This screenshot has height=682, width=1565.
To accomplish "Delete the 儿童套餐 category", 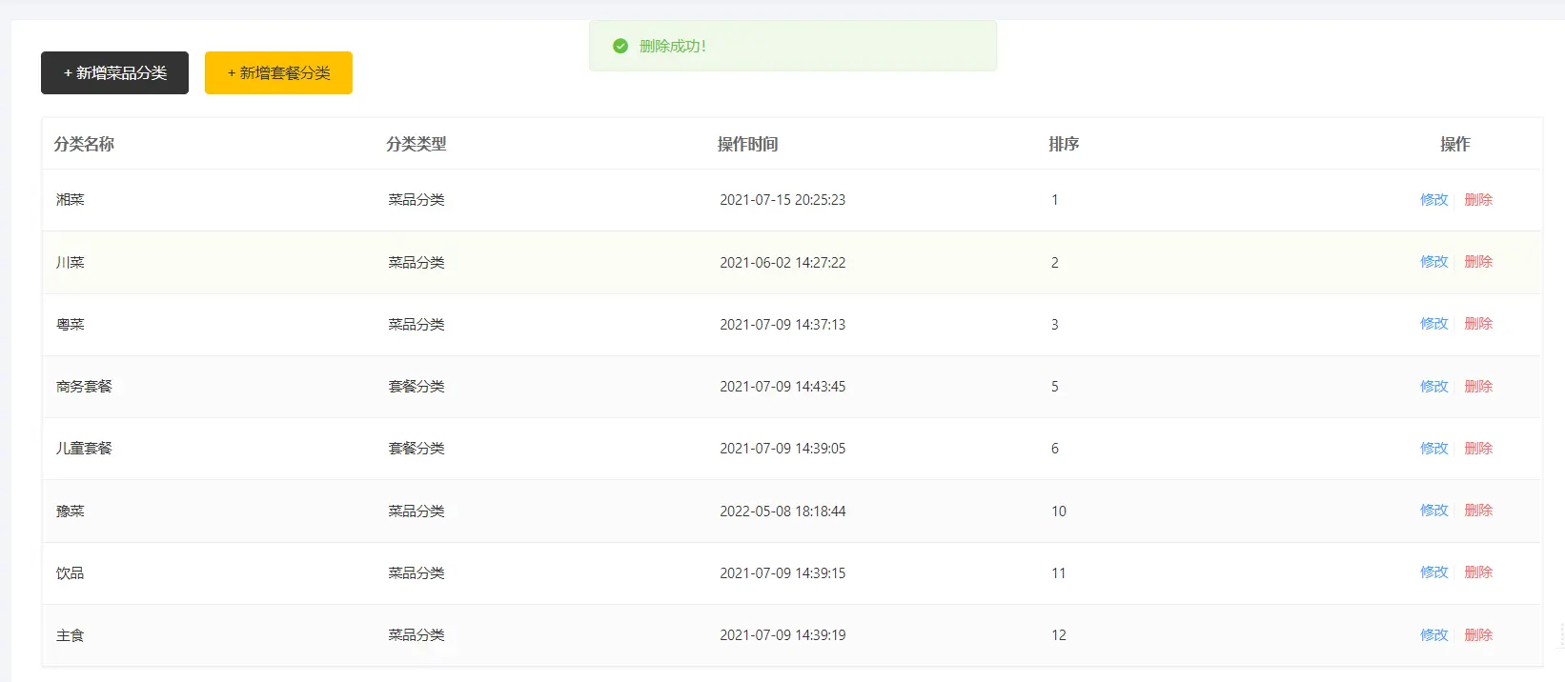I will [x=1478, y=448].
